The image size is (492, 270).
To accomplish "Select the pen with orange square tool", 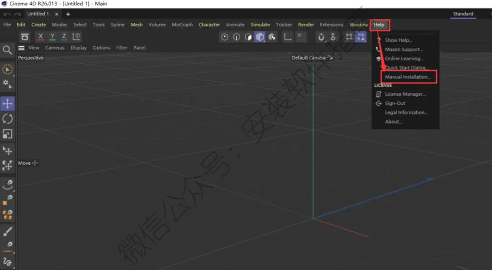I will [7, 200].
